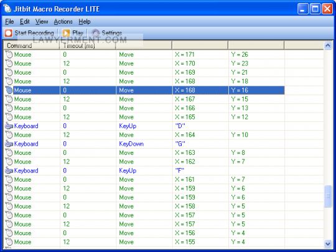Click the scrollbar up arrow
336x252 pixels.
click(328, 45)
